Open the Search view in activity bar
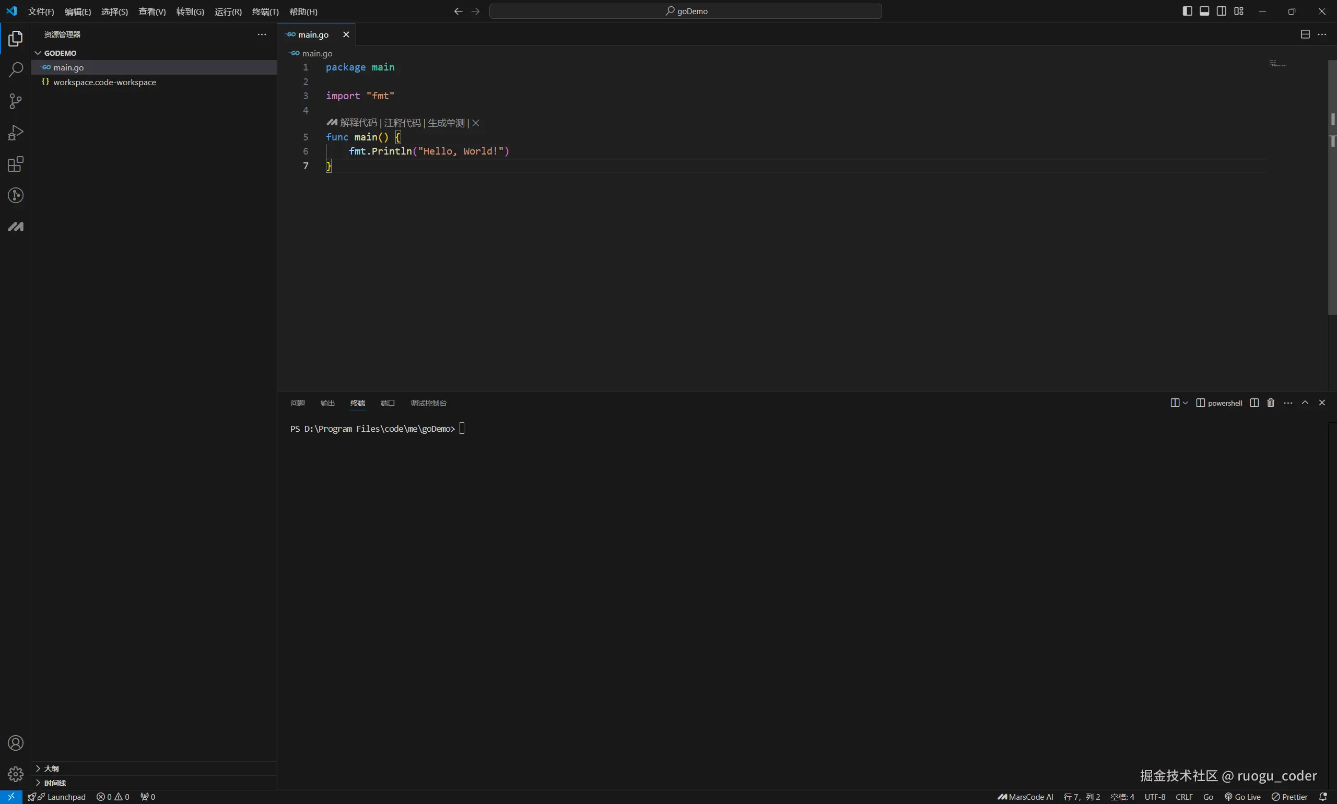Screen dimensions: 1337x804 coord(16,70)
